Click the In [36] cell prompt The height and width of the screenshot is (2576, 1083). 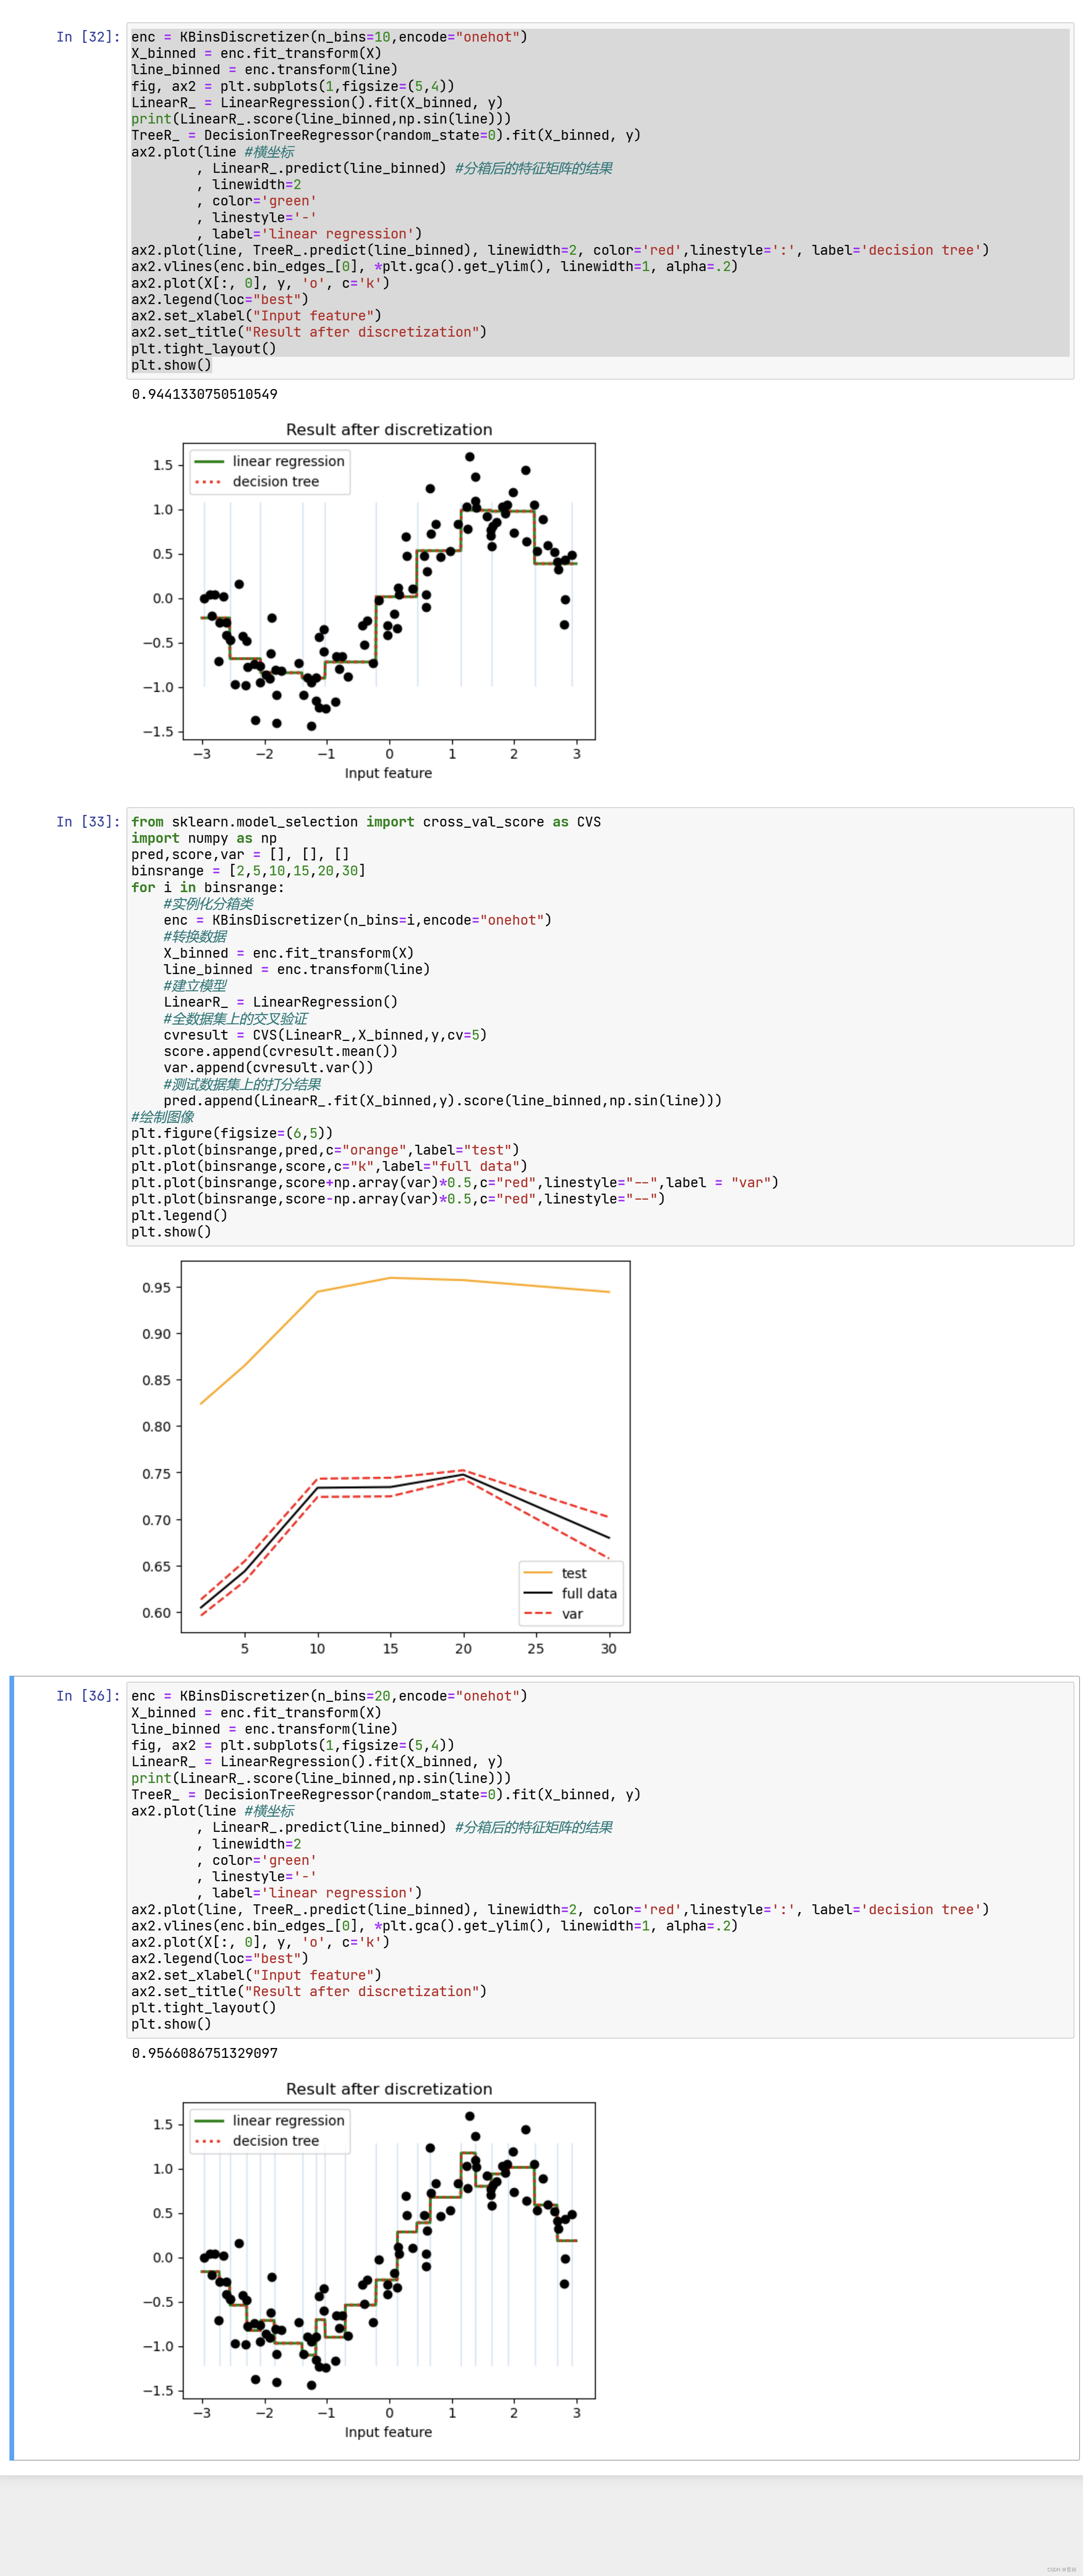88,1696
